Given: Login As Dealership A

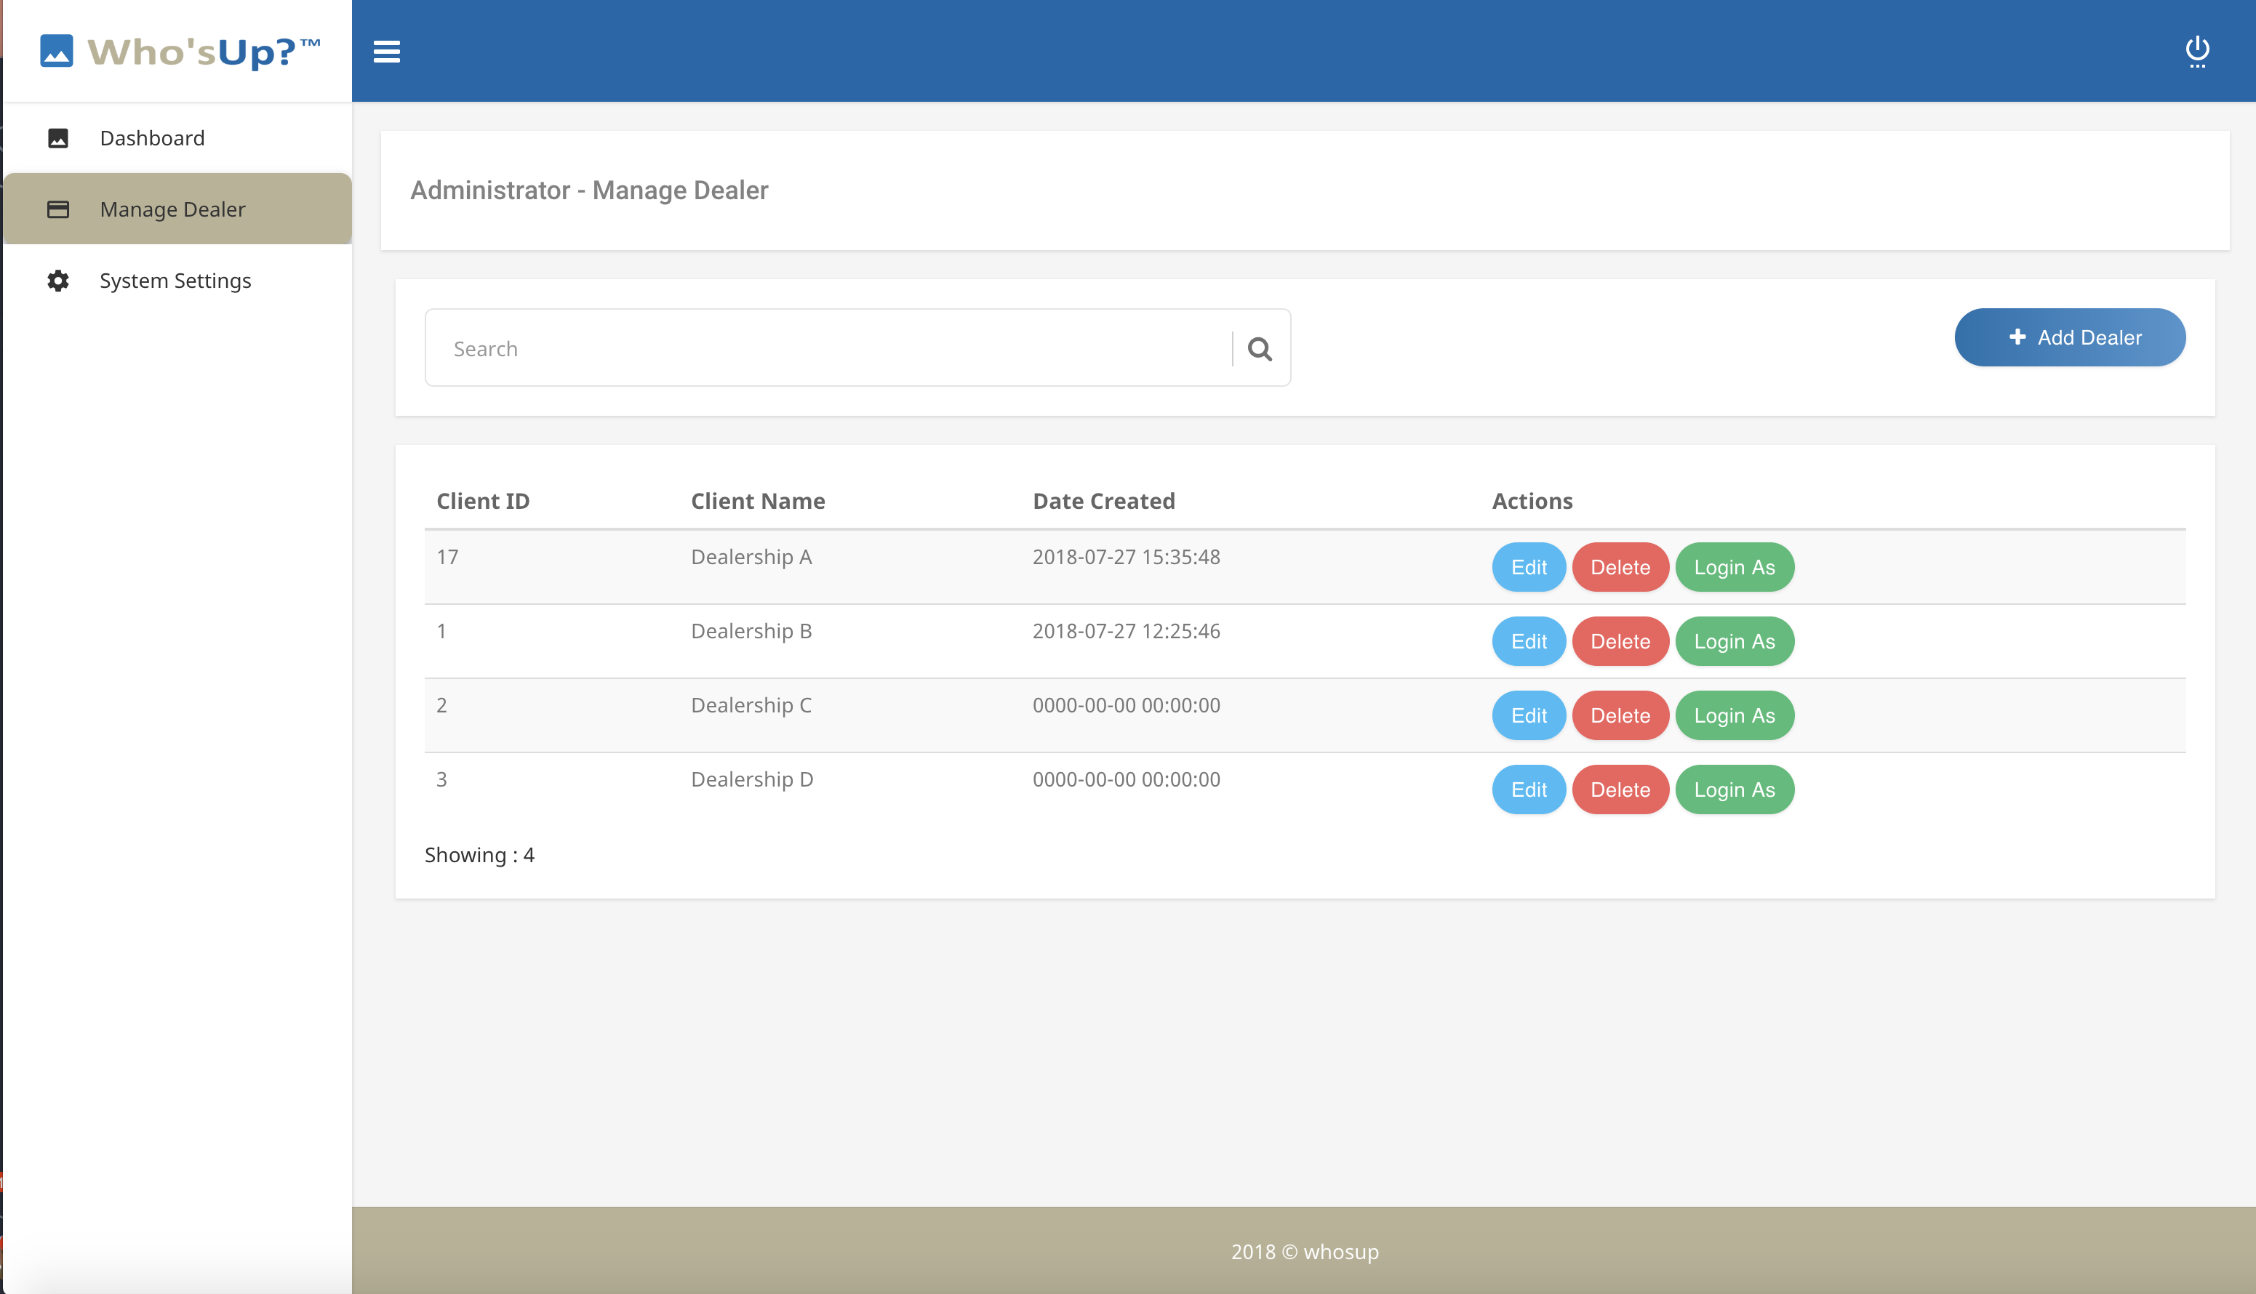Looking at the screenshot, I should point(1733,567).
